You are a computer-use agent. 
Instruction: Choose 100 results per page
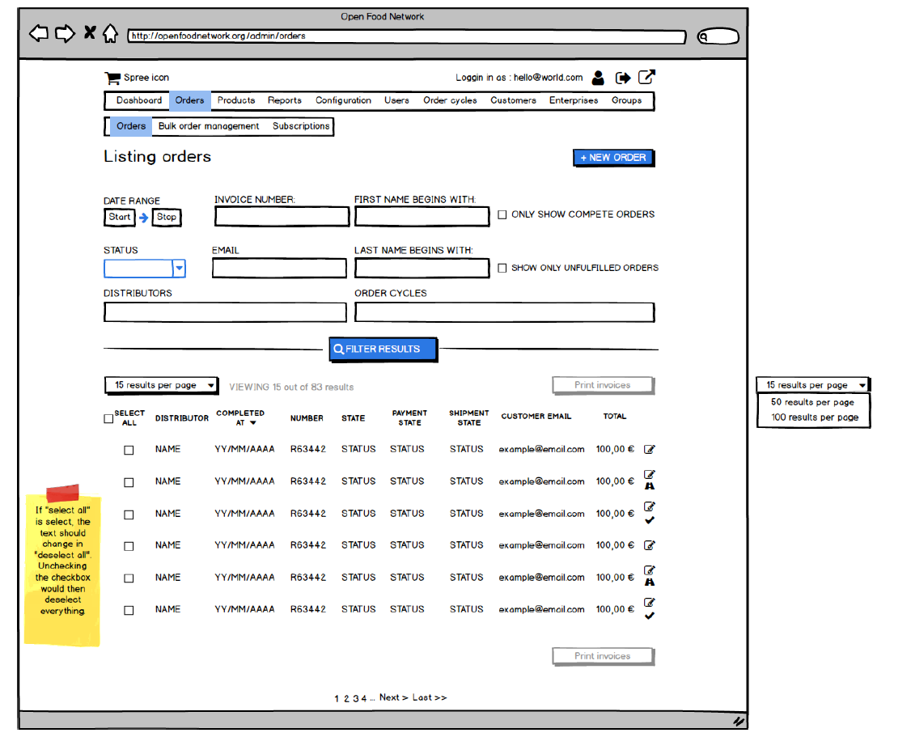815,417
